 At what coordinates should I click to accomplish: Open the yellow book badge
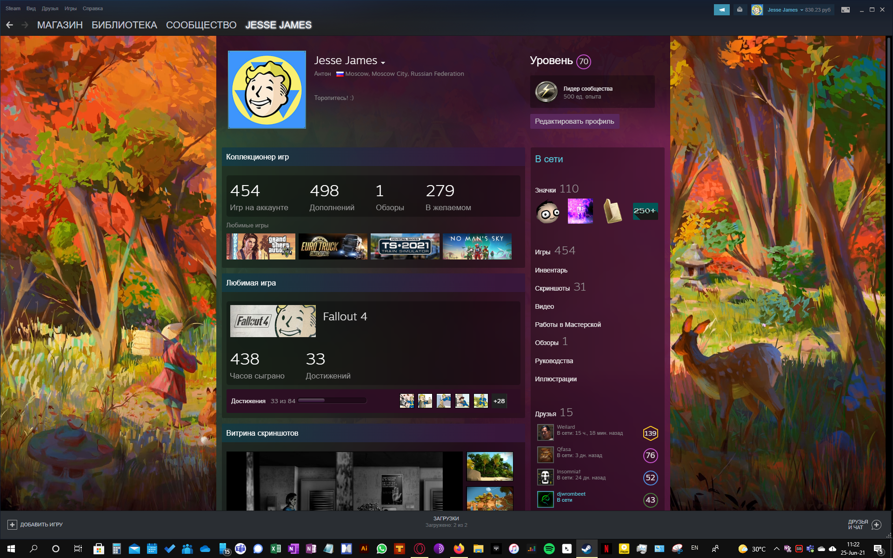(613, 212)
